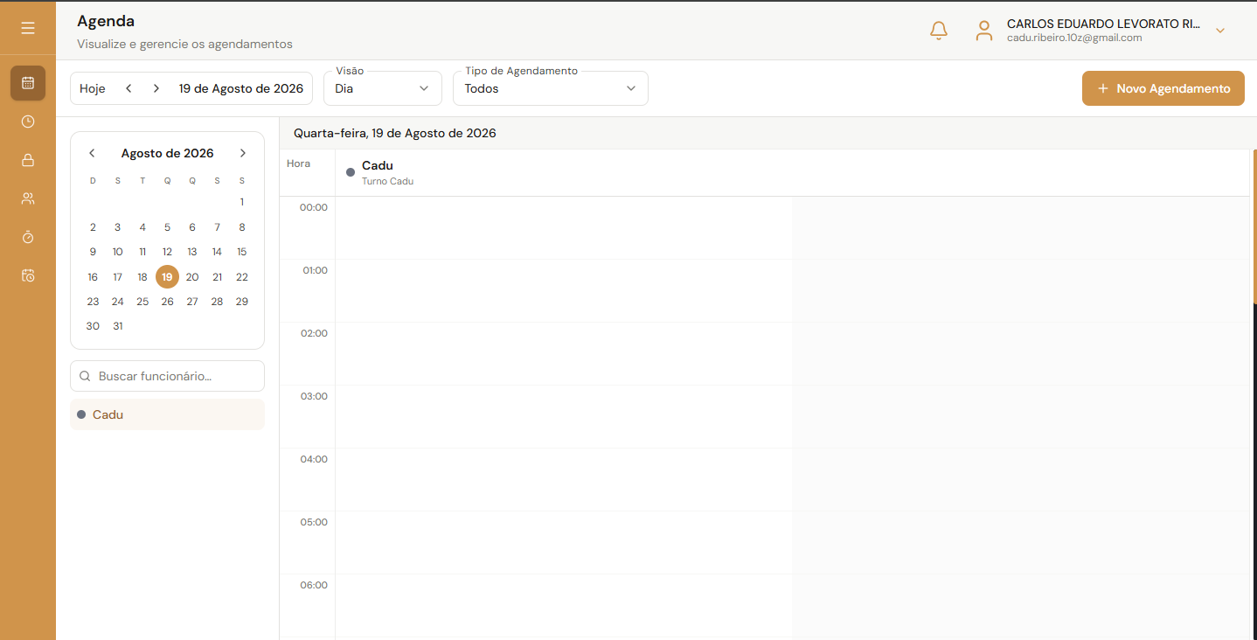This screenshot has height=640, width=1257.
Task: Open the notifications bell
Action: click(x=939, y=31)
